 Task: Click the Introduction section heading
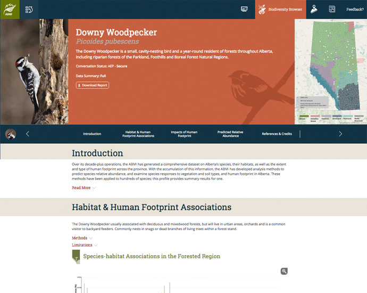(x=97, y=153)
